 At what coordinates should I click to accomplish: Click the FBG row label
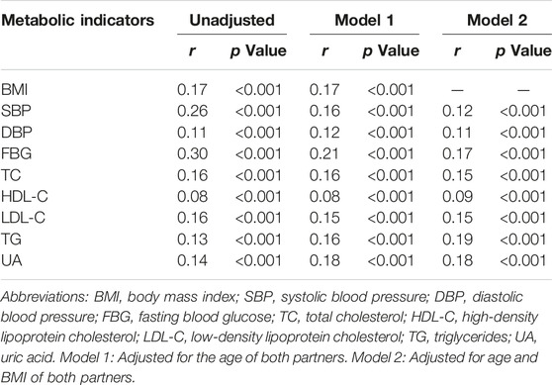(17, 153)
